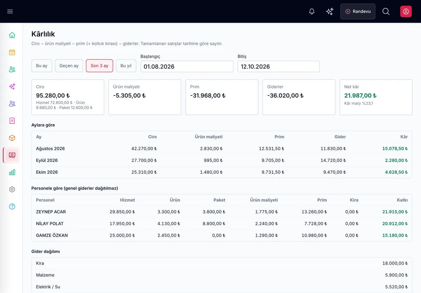Open the hamburger navigation menu
The height and width of the screenshot is (293, 421).
tap(10, 12)
